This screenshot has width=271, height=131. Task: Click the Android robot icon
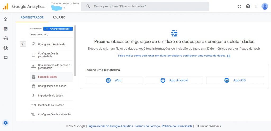pos(163,80)
